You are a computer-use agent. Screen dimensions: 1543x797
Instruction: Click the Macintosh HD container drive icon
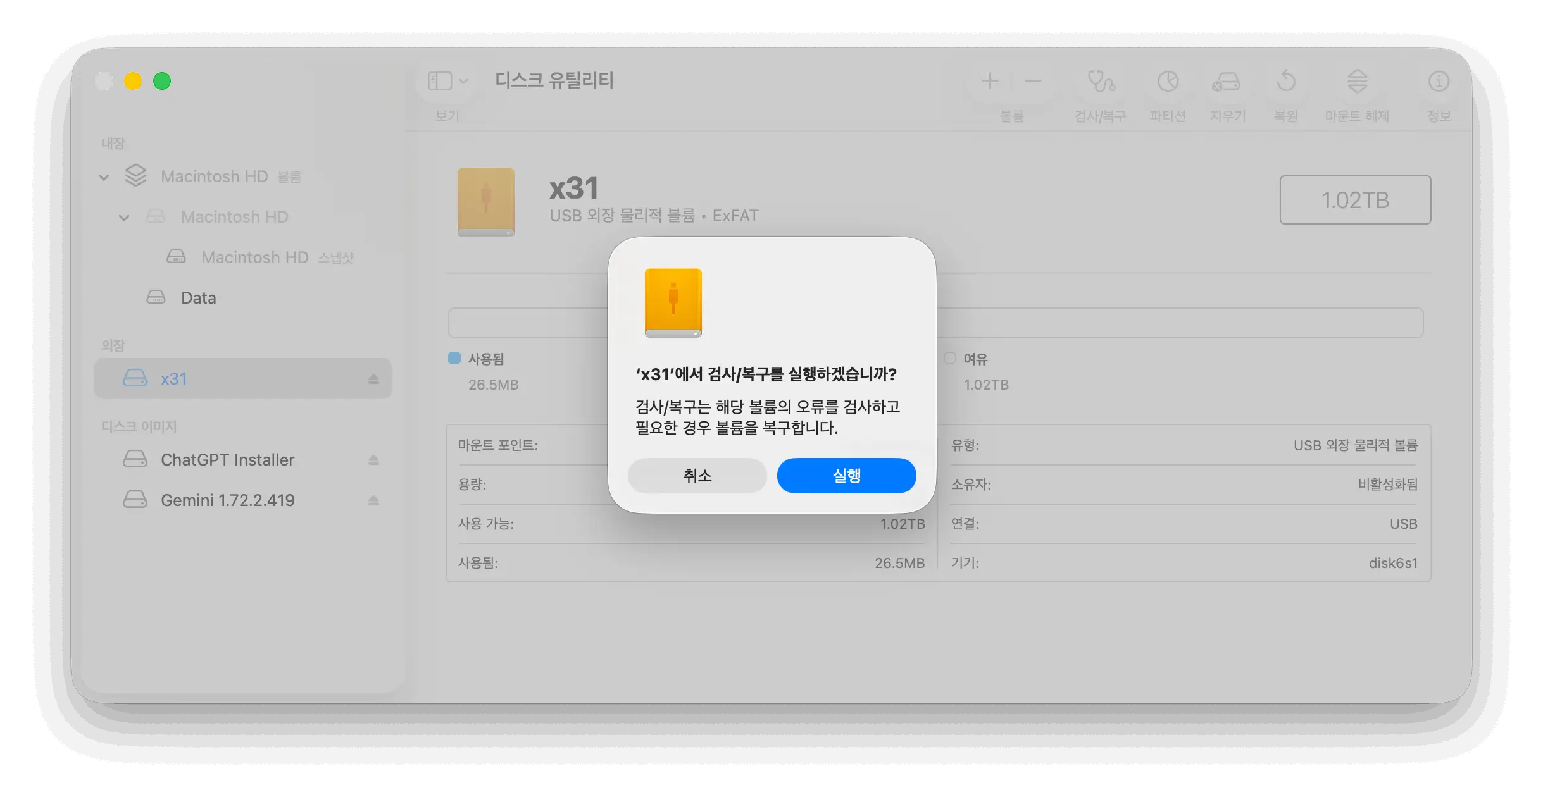156,216
